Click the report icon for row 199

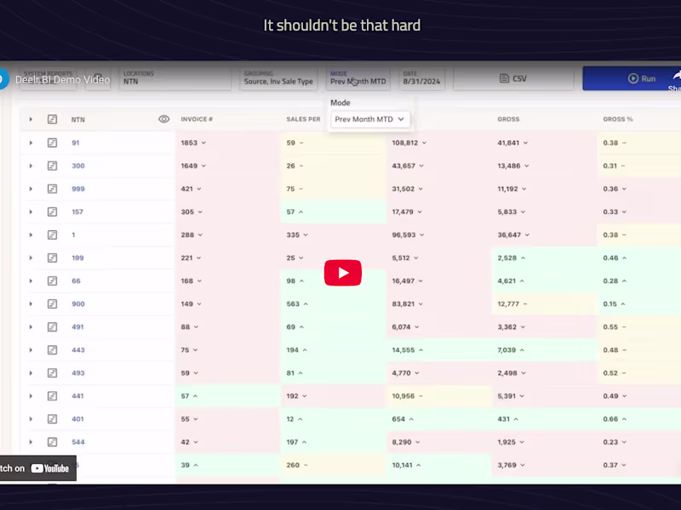click(52, 258)
